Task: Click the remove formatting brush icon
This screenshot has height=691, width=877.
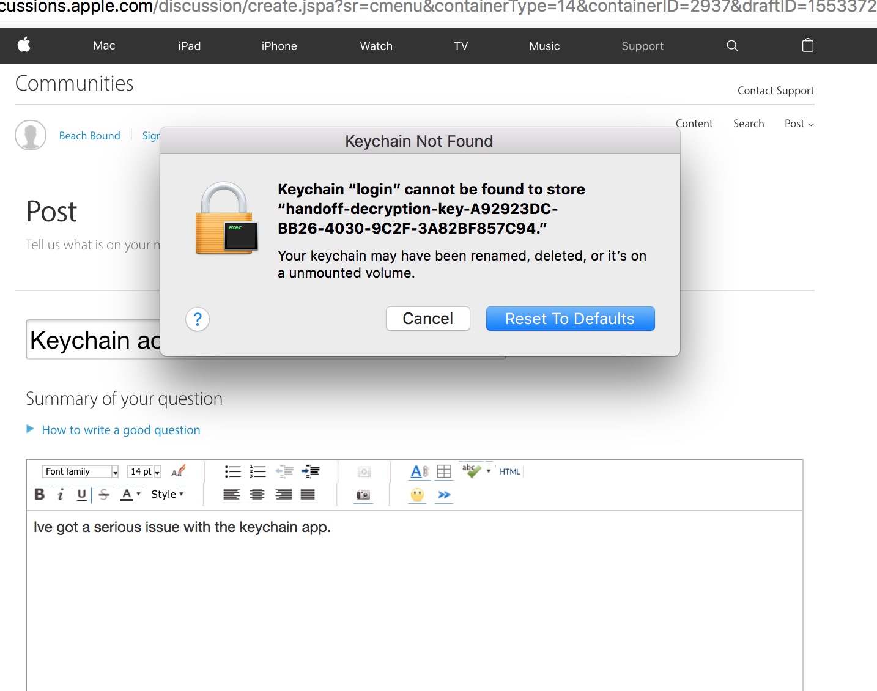Action: click(179, 471)
